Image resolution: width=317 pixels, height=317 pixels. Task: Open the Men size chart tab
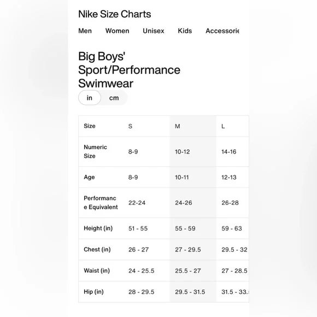[85, 31]
